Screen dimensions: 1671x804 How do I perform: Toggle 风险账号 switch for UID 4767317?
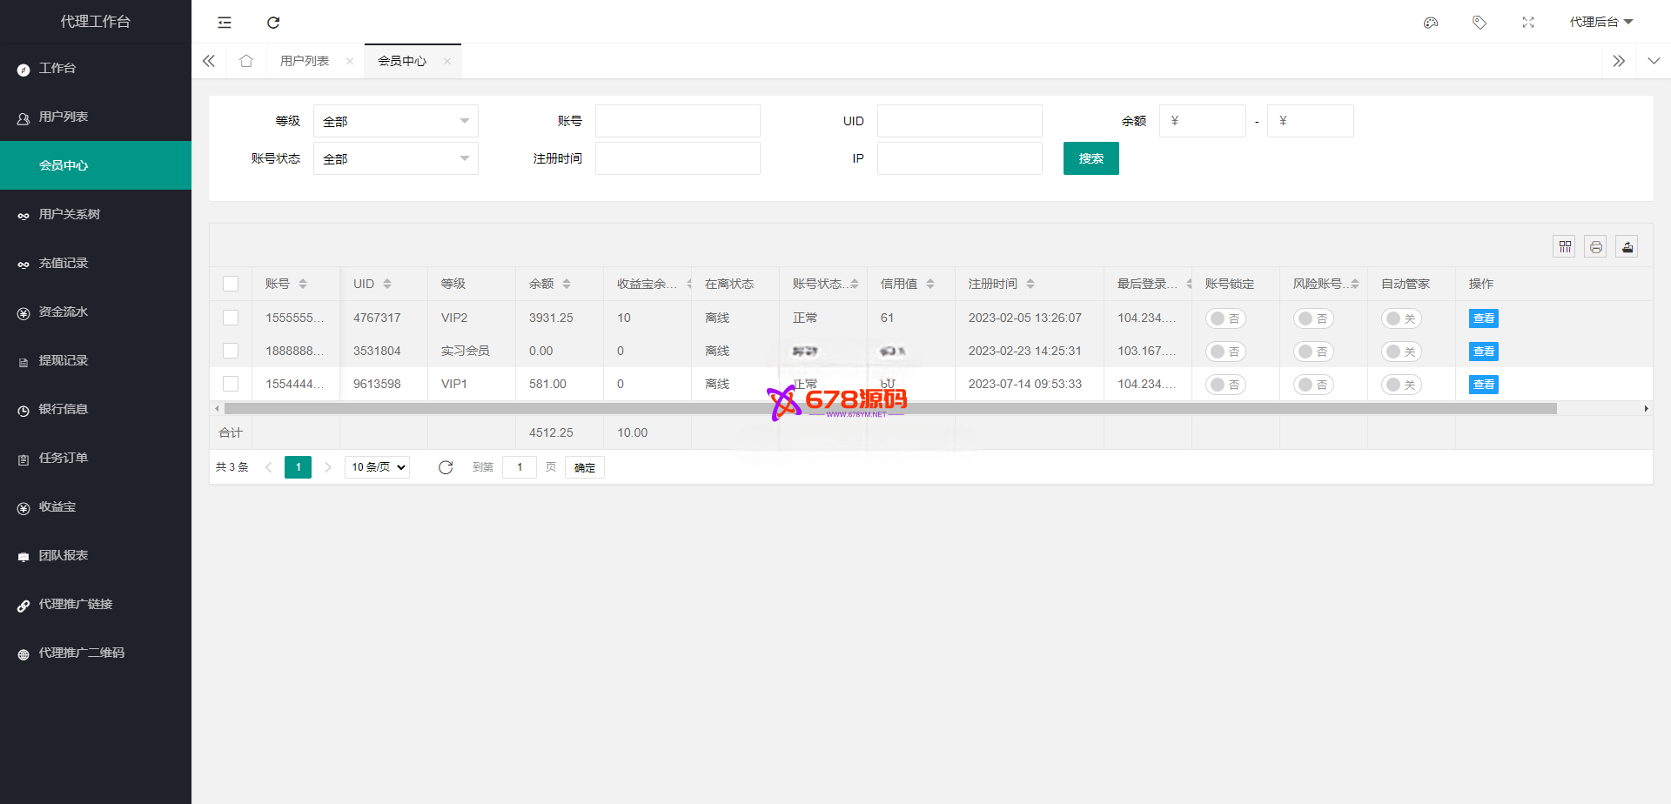(x=1313, y=318)
